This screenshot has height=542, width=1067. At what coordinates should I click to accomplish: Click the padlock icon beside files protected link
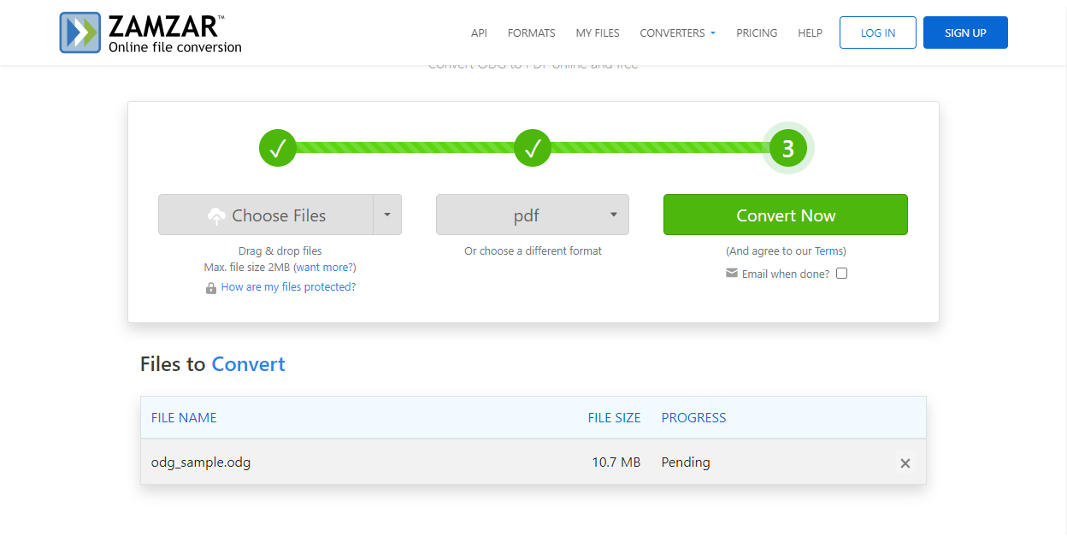pyautogui.click(x=211, y=288)
